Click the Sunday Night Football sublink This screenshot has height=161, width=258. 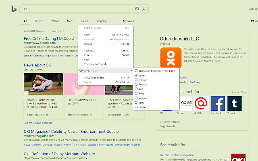click(127, 145)
